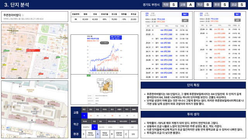Screen dimensions: 248x139
Task: Click the 25.02 매매 6억 2,300 transaction row
Action: click(x=167, y=34)
